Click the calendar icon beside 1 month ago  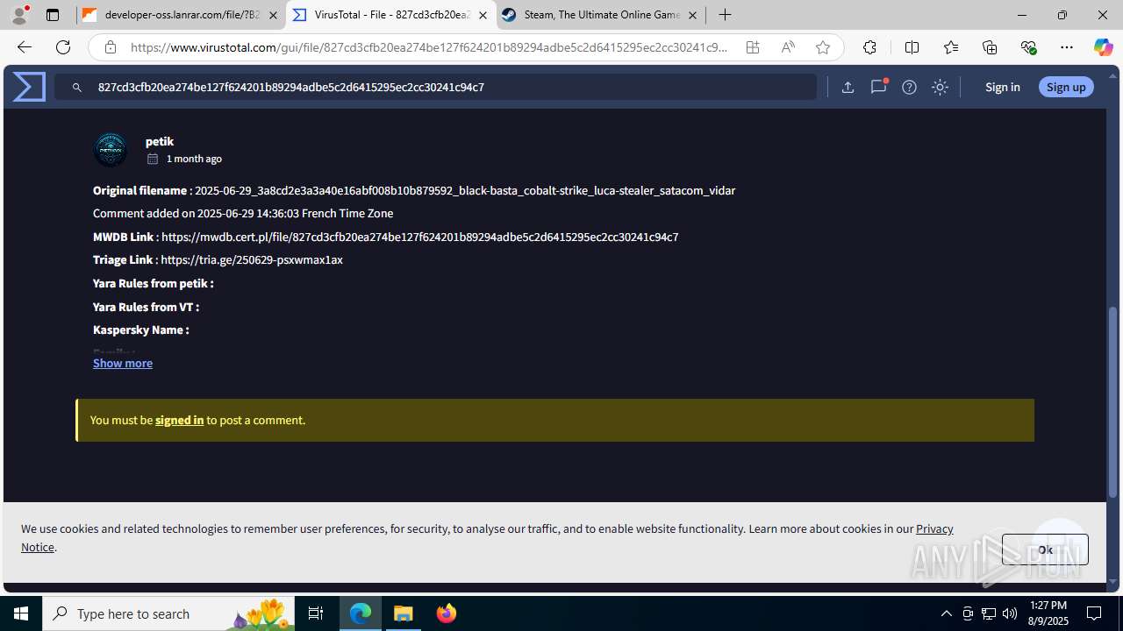[x=153, y=159]
